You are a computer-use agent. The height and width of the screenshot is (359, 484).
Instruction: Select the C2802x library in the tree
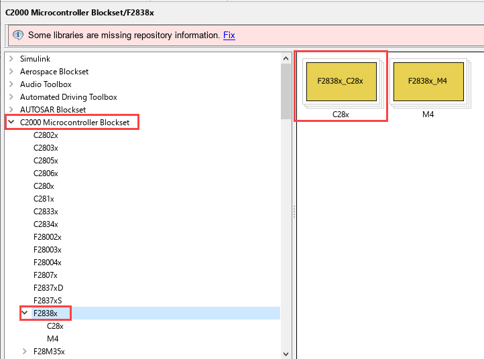click(46, 135)
